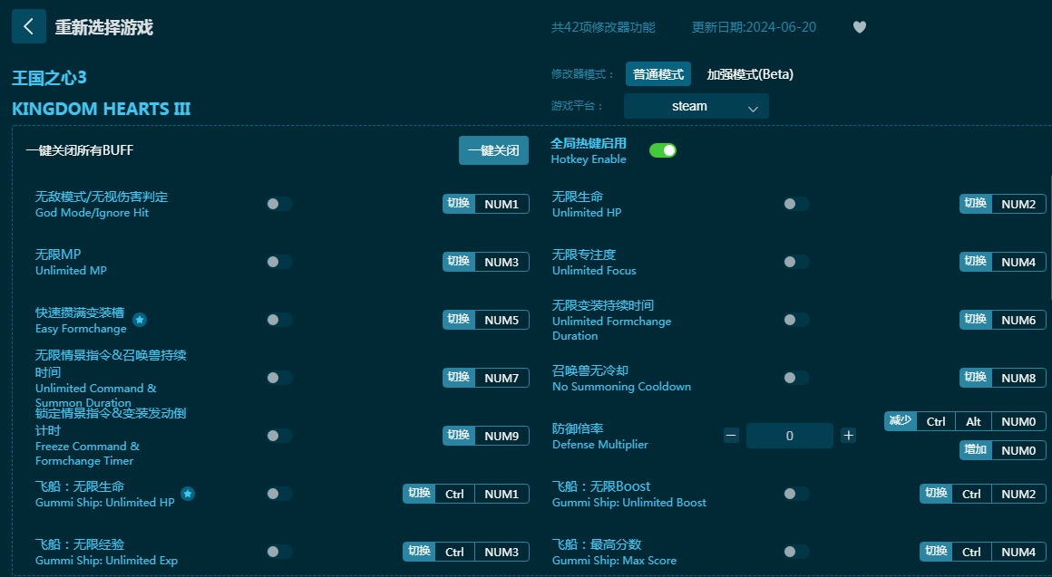Click the NUM1 hotkey key for God Mode
This screenshot has height=577, width=1052.
tap(502, 204)
